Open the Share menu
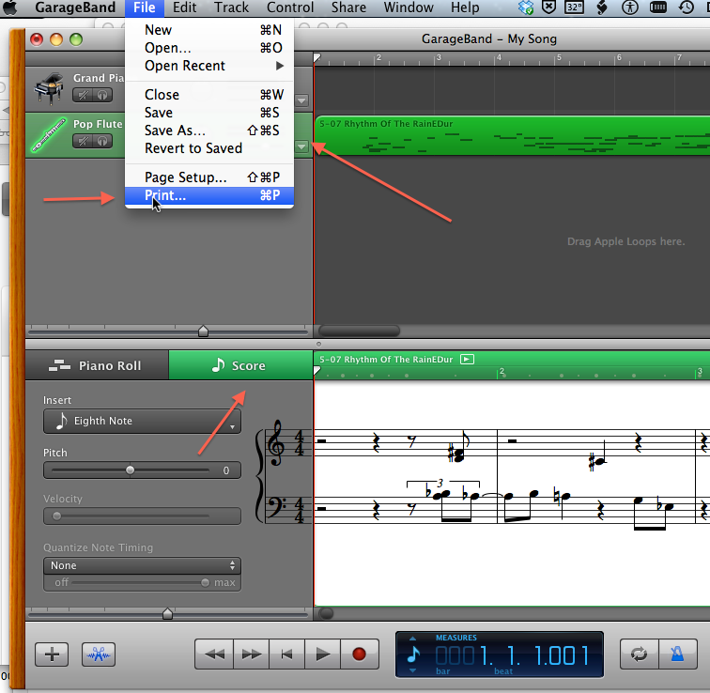The width and height of the screenshot is (710, 693). click(x=348, y=8)
